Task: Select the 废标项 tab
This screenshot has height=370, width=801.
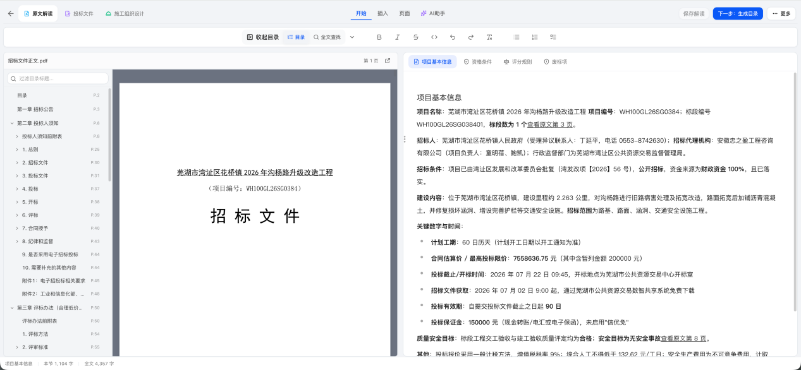Action: pyautogui.click(x=556, y=62)
